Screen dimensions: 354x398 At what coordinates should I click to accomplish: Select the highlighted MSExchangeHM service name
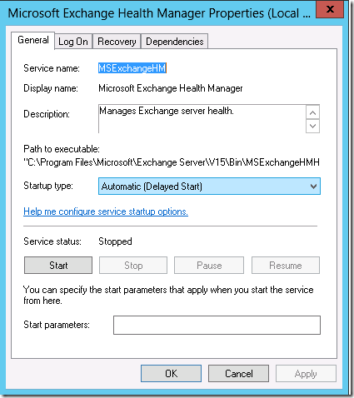(x=132, y=68)
